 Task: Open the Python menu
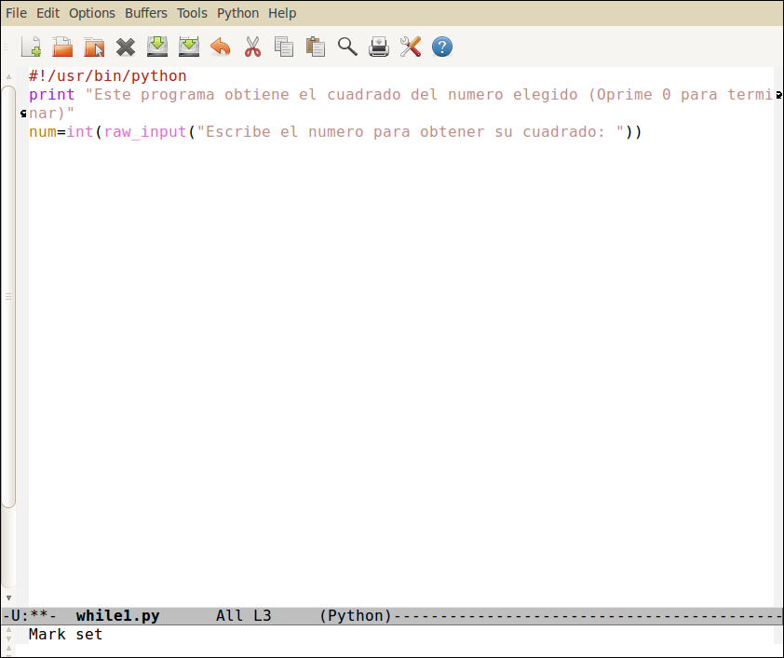pos(237,13)
